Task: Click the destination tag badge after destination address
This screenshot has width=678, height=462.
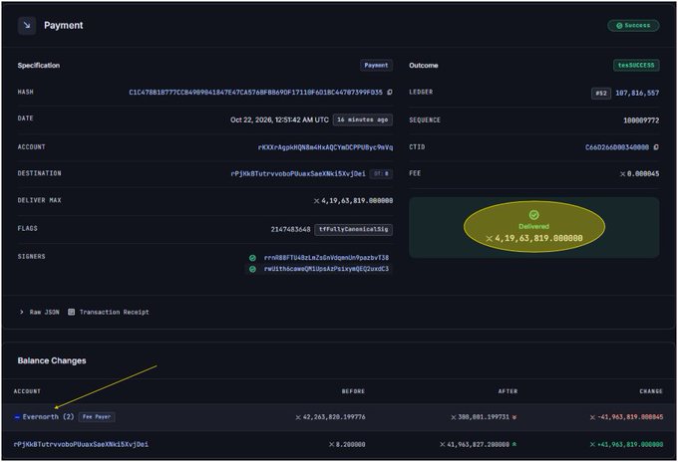Action: coord(381,173)
